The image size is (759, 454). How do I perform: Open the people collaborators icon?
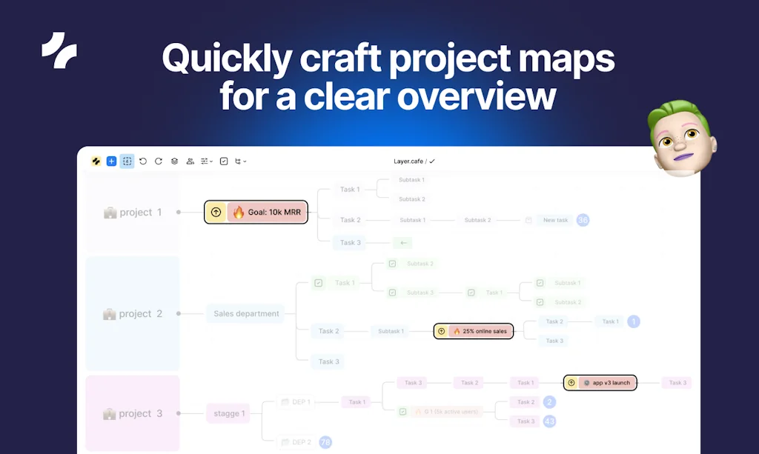pos(190,161)
